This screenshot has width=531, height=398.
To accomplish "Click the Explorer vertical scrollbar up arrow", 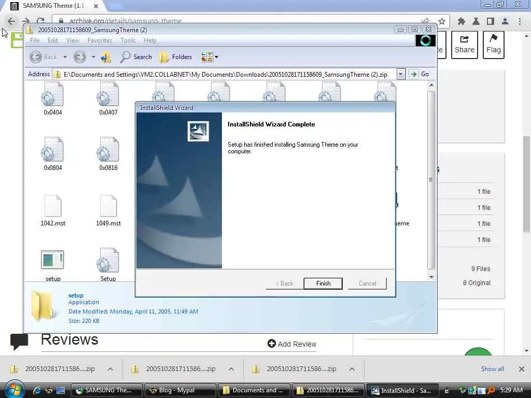I will [x=431, y=85].
